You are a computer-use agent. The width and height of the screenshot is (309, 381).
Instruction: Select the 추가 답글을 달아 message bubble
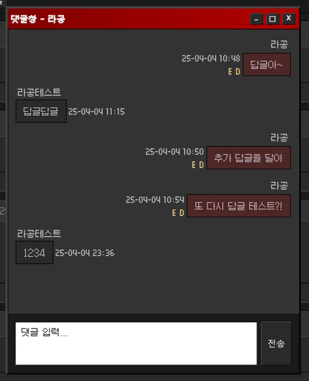[x=248, y=158]
